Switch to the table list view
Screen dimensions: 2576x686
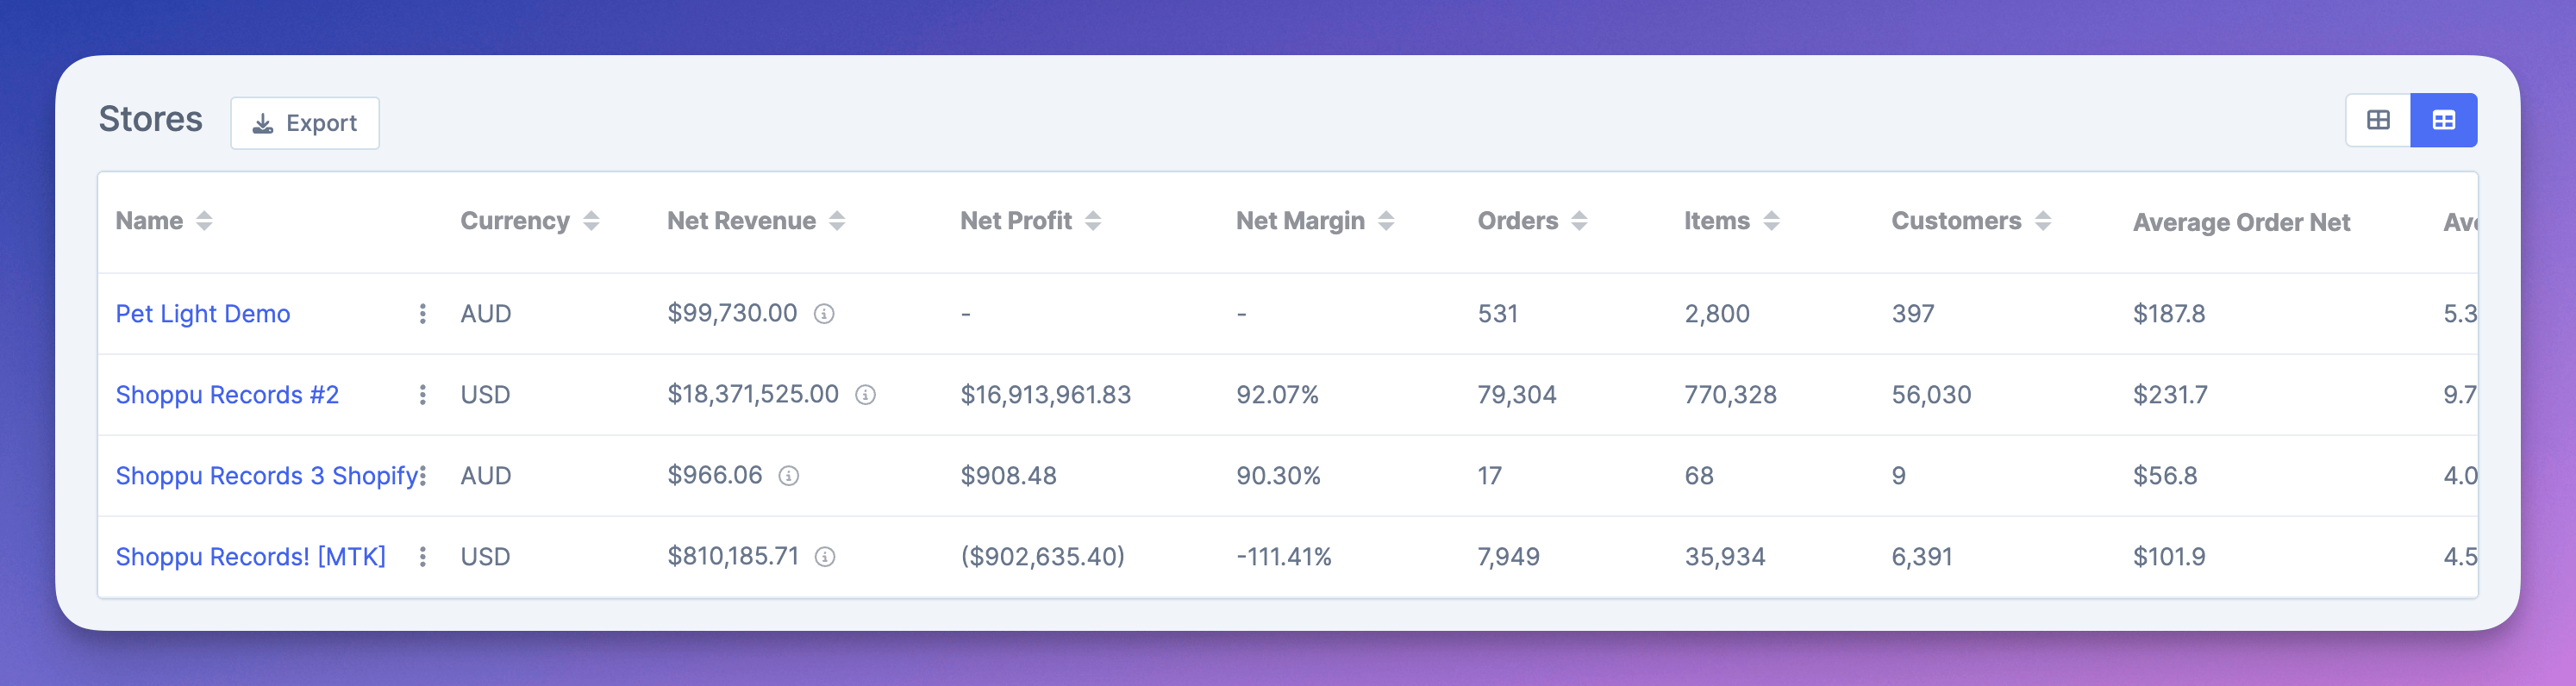(2443, 120)
